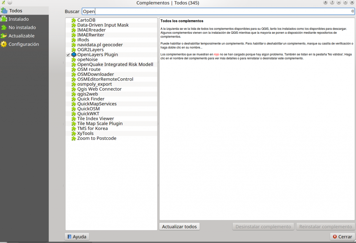Click the OSM route plugin icon

click(x=74, y=70)
